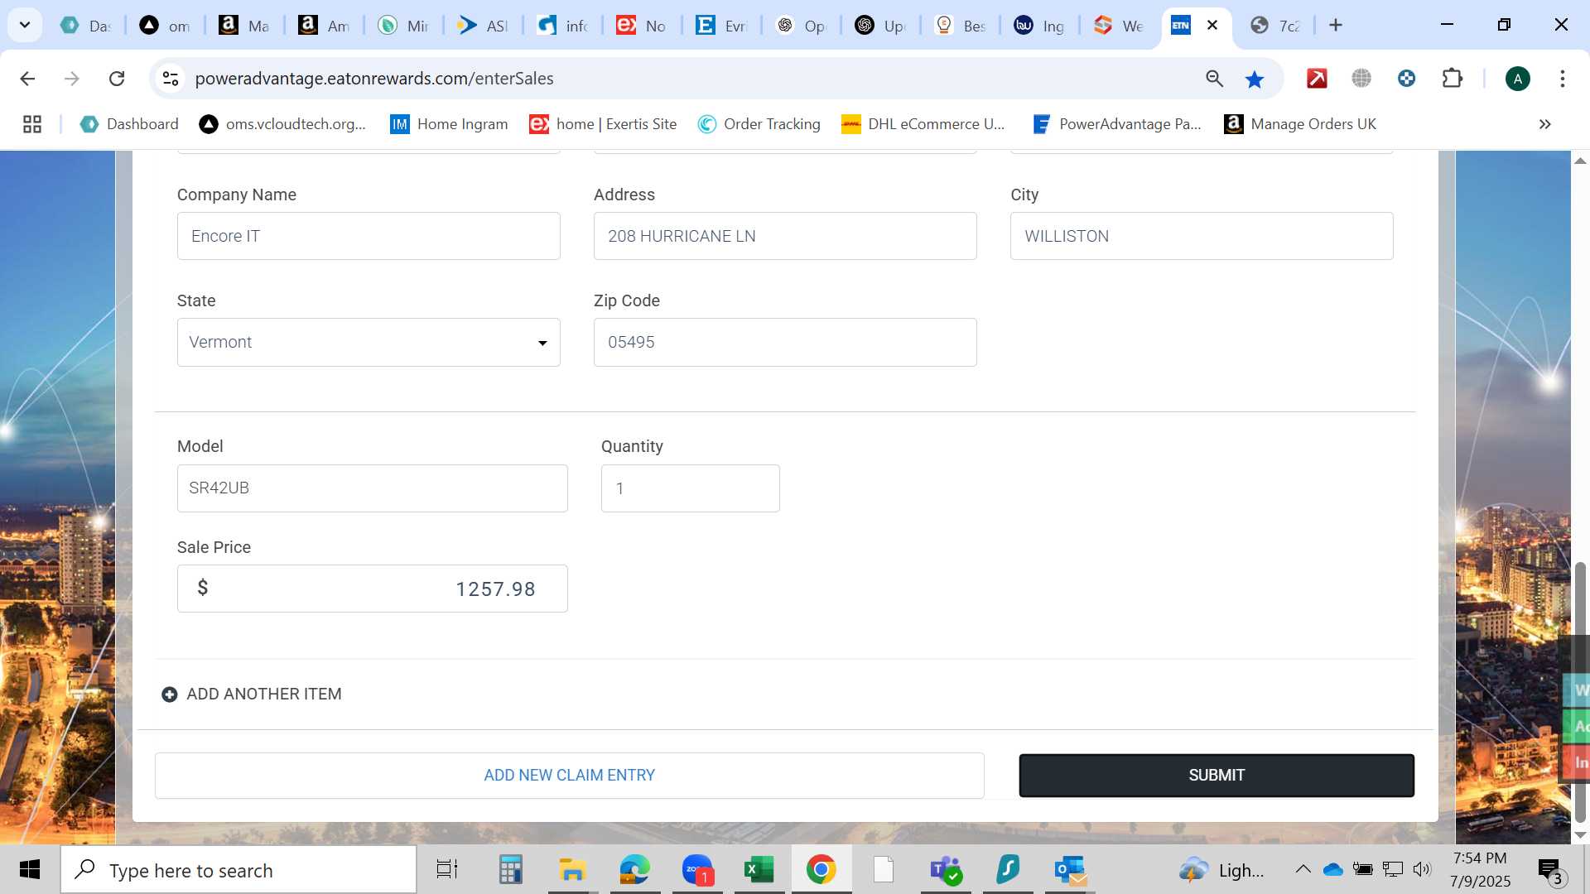The width and height of the screenshot is (1590, 894).
Task: Open site information icon in address bar
Action: click(171, 79)
